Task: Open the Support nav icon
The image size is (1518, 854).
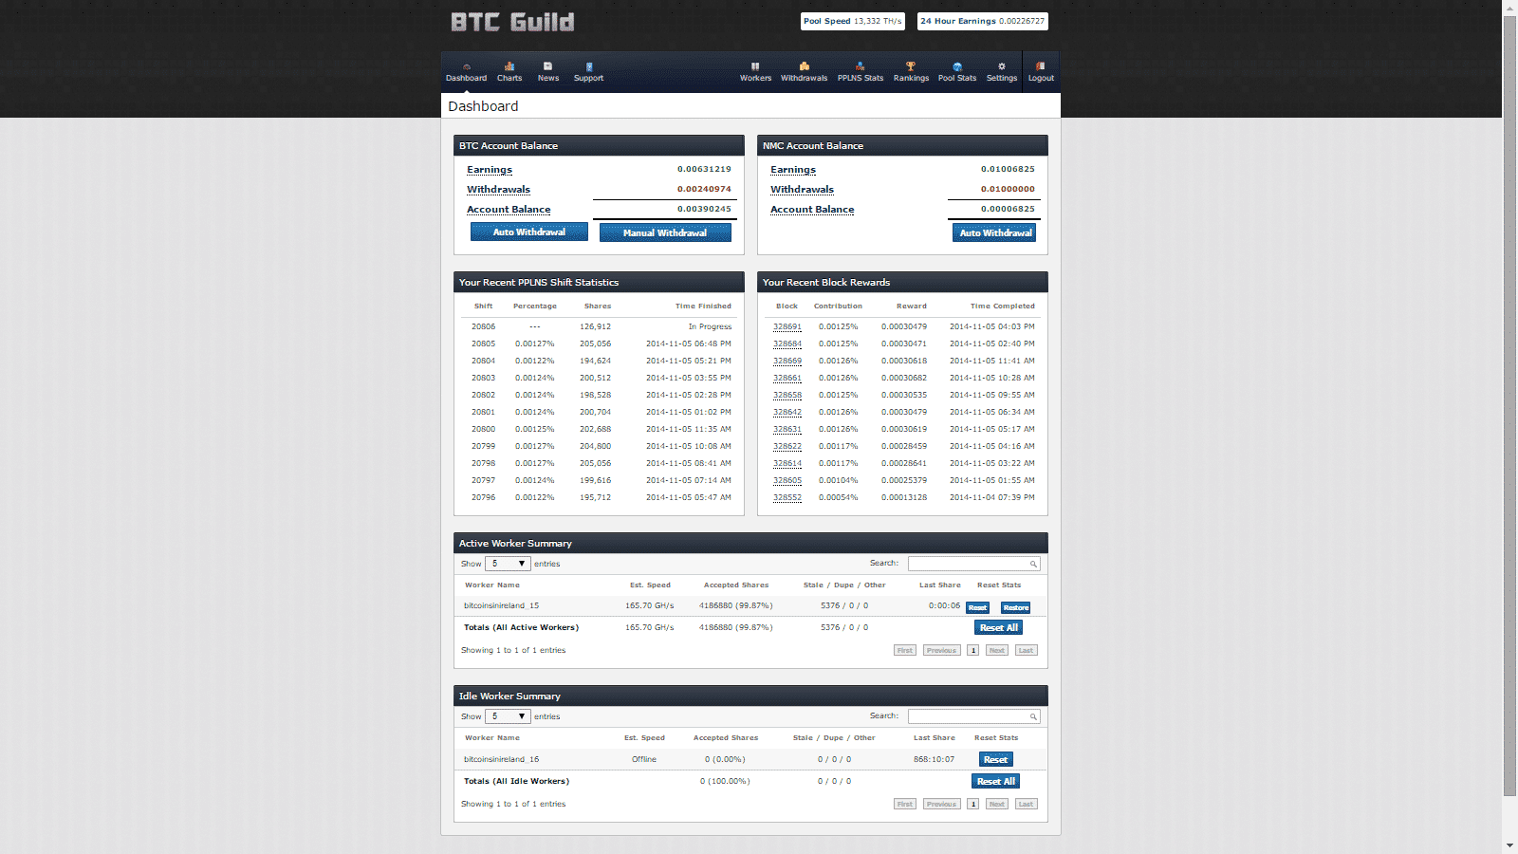Action: (x=588, y=66)
